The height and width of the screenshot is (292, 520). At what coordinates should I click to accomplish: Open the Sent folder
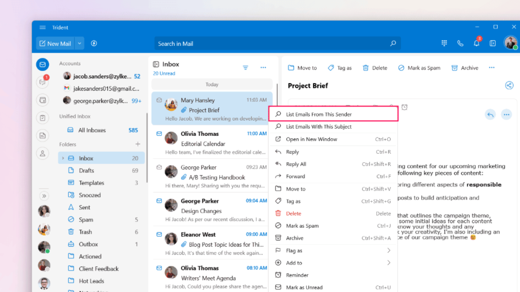pos(102,207)
